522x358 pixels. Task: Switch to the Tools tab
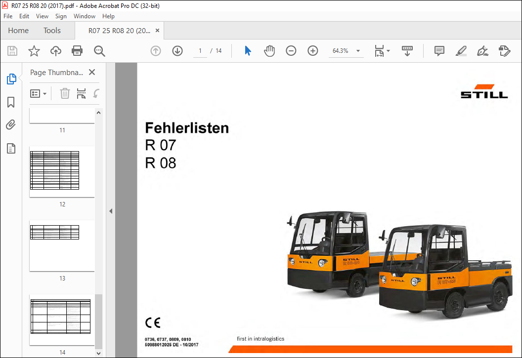(x=52, y=31)
